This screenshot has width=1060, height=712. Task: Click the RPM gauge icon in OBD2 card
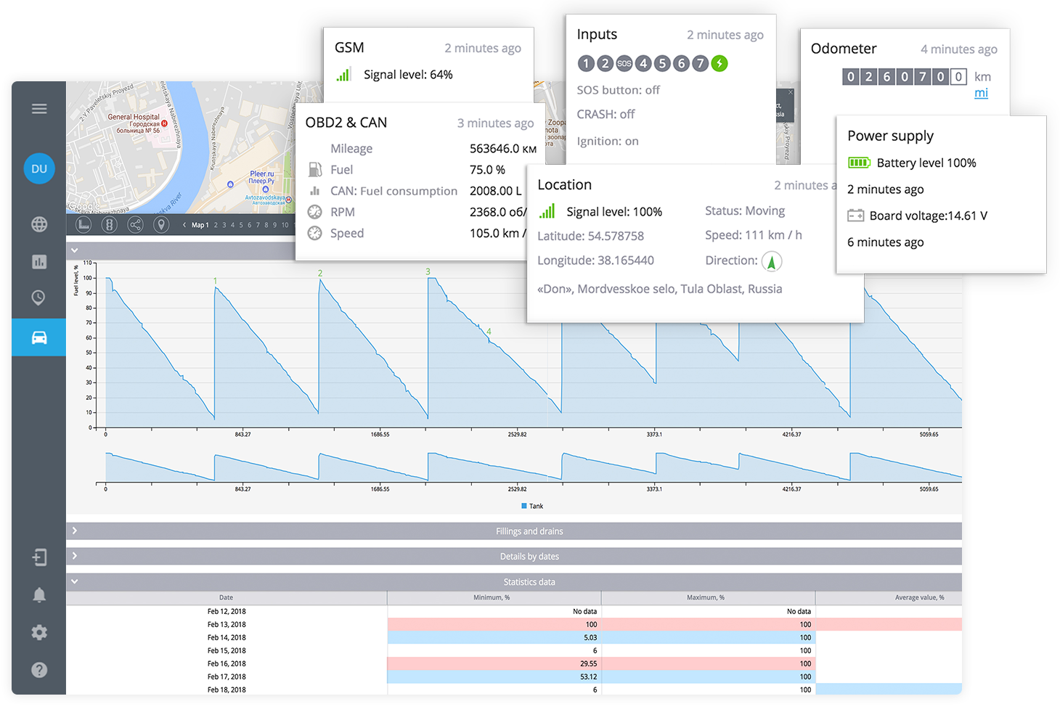(x=314, y=212)
